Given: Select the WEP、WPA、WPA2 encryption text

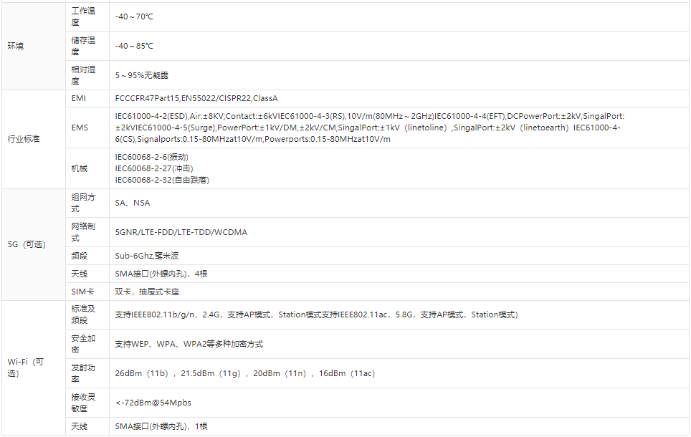Looking at the screenshot, I should [x=189, y=344].
